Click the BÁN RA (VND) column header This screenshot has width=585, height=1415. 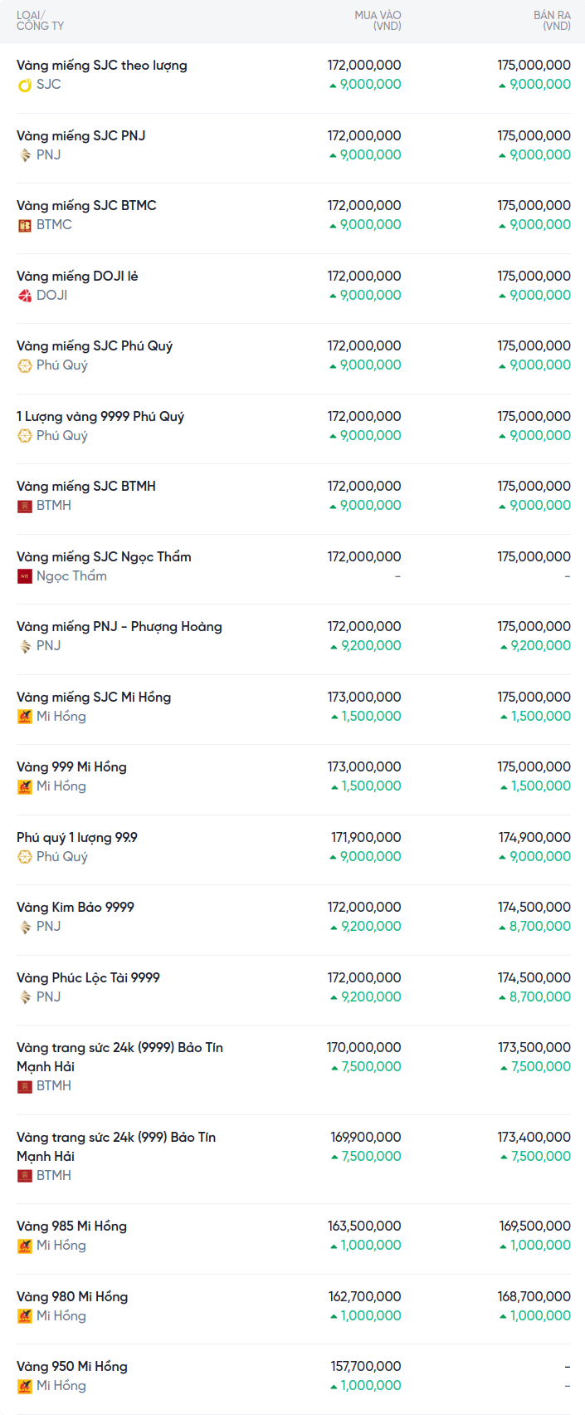pyautogui.click(x=552, y=21)
